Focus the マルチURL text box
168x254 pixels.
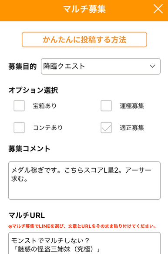click(x=84, y=243)
